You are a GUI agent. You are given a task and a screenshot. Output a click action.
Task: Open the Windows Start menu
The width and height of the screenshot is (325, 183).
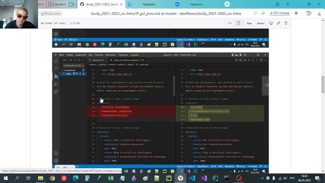(x=6, y=178)
